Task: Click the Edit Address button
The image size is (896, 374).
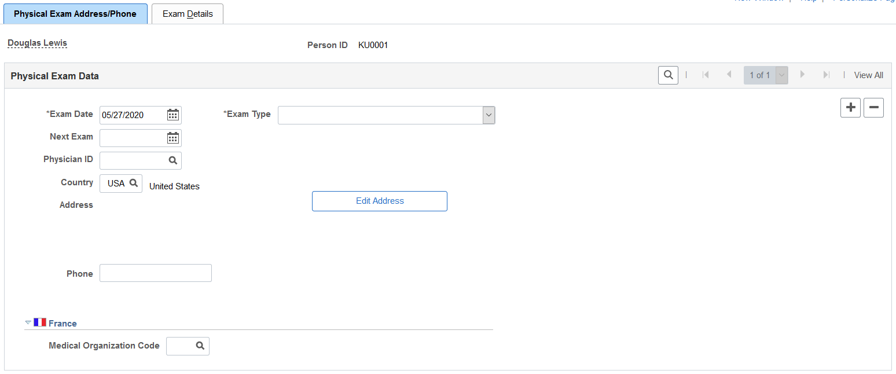Action: tap(380, 201)
